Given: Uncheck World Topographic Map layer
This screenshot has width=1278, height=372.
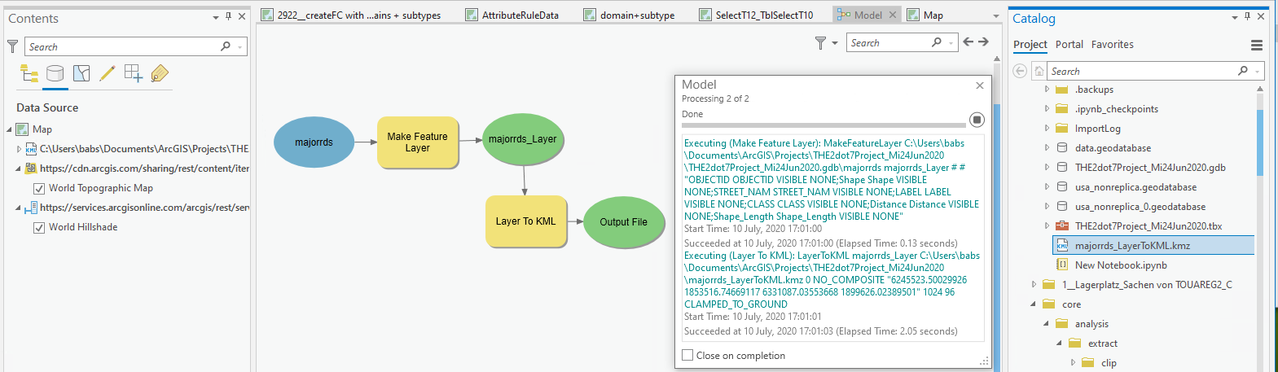Looking at the screenshot, I should pyautogui.click(x=38, y=188).
